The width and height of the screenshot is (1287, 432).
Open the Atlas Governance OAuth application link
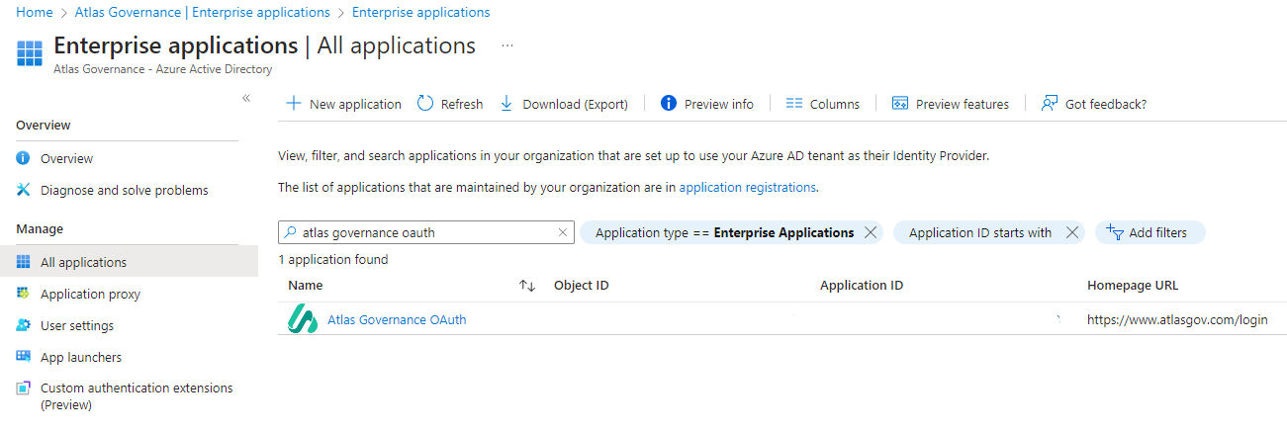(397, 319)
